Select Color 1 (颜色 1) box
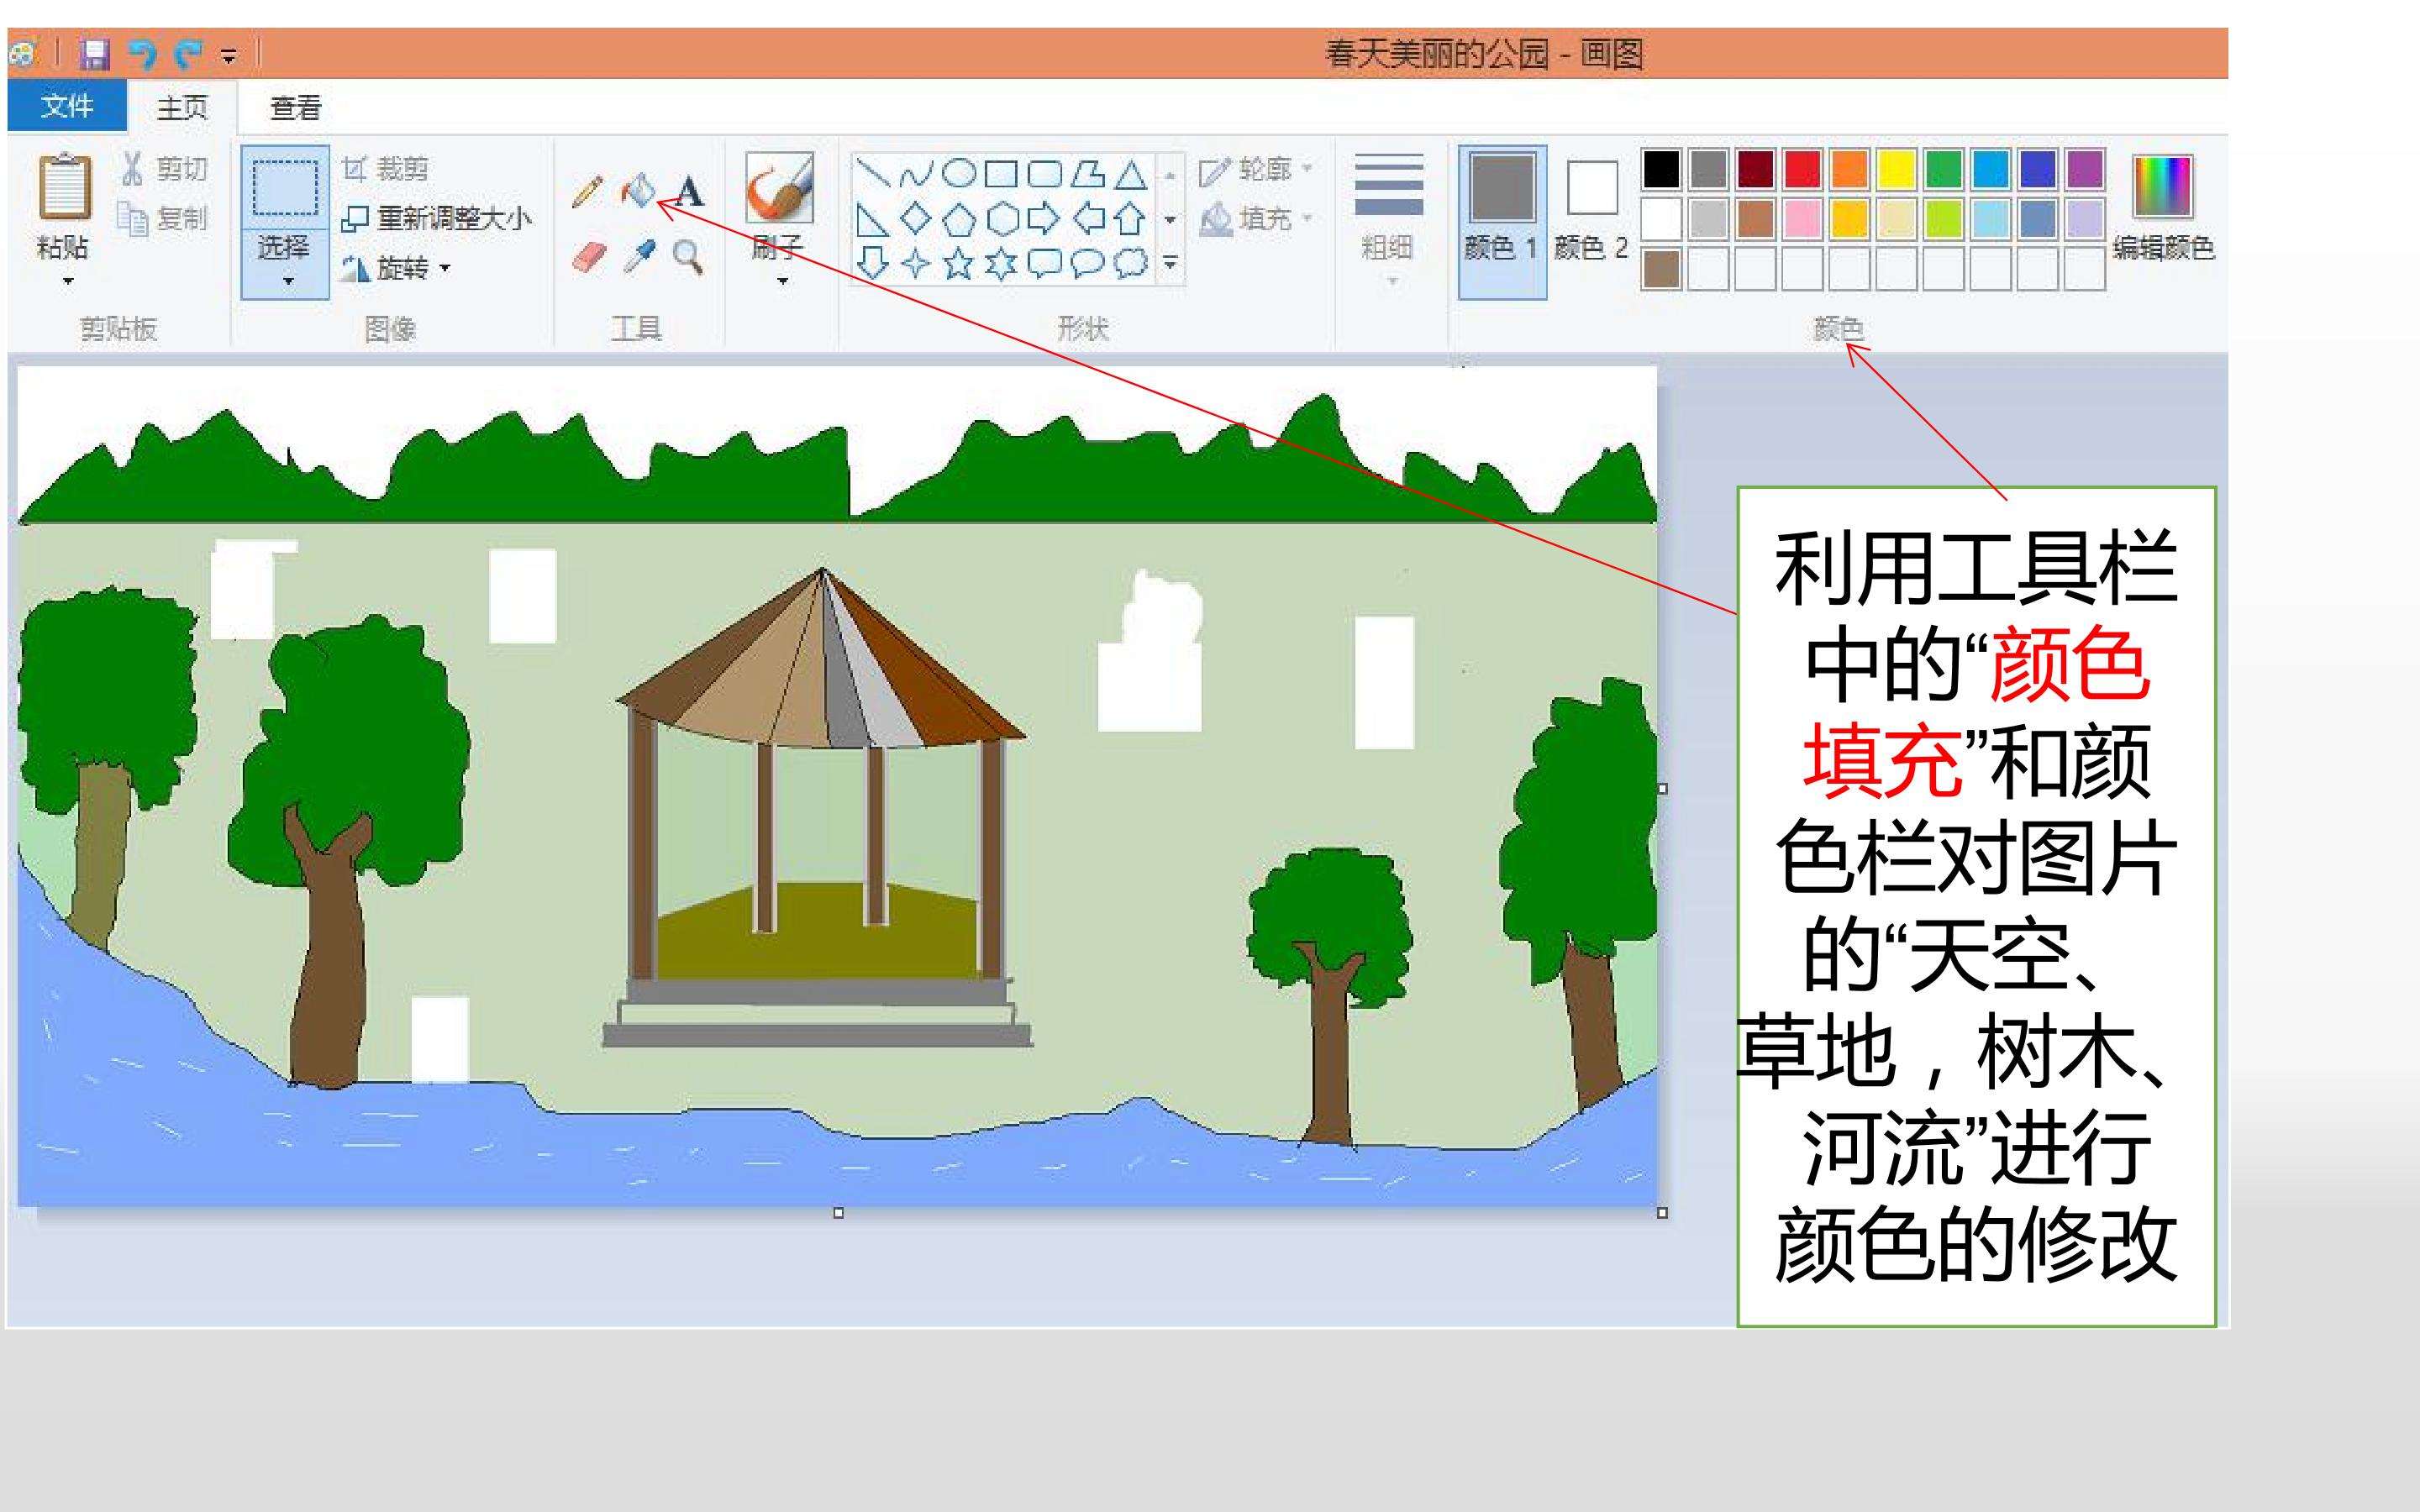Image resolution: width=2420 pixels, height=1512 pixels. click(1502, 222)
